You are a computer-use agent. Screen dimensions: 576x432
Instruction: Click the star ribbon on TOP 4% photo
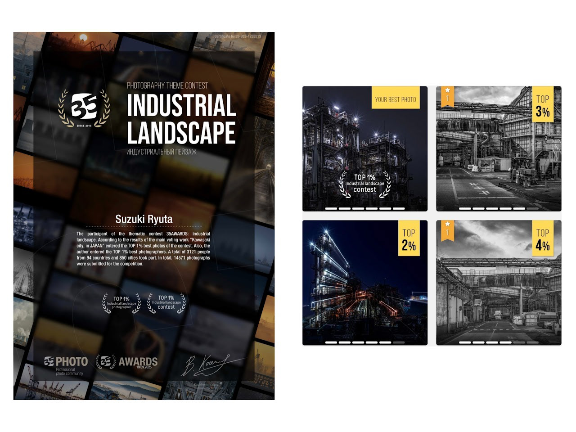[447, 230]
